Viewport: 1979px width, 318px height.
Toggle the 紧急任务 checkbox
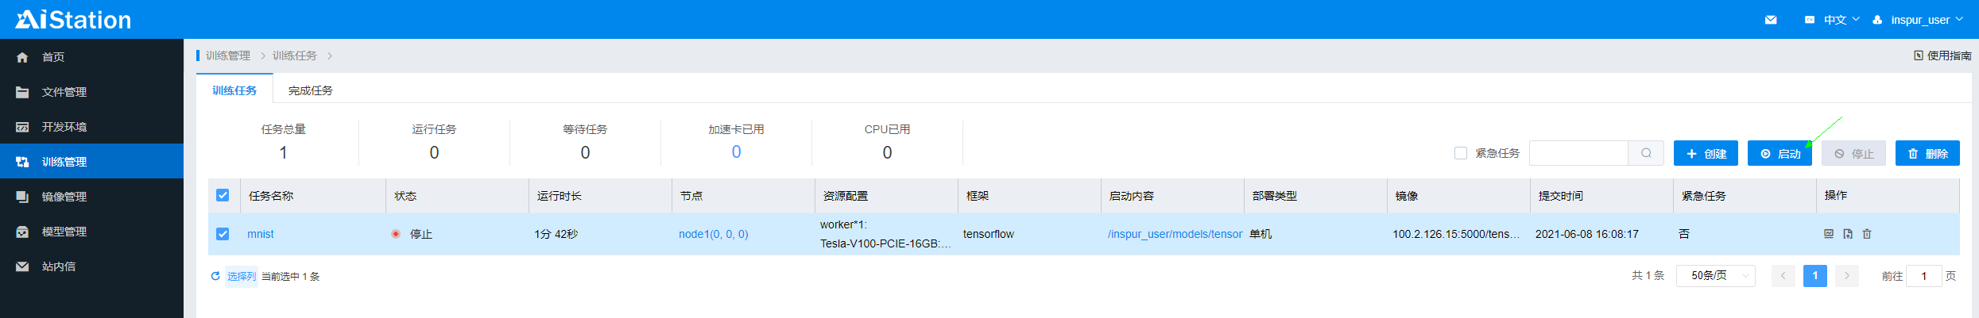click(1461, 153)
